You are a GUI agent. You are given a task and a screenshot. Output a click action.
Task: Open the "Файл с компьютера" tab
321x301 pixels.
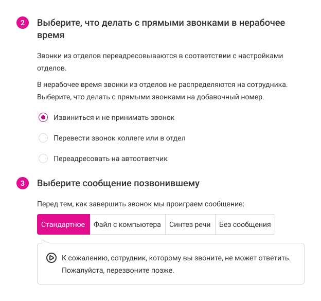[127, 225]
